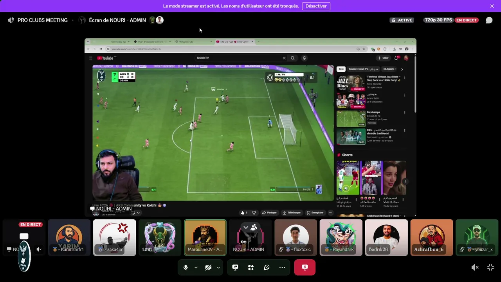Select the Rayandark participant tile

click(x=341, y=237)
